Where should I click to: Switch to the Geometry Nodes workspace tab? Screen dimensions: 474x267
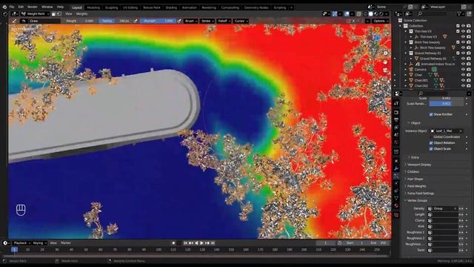256,7
